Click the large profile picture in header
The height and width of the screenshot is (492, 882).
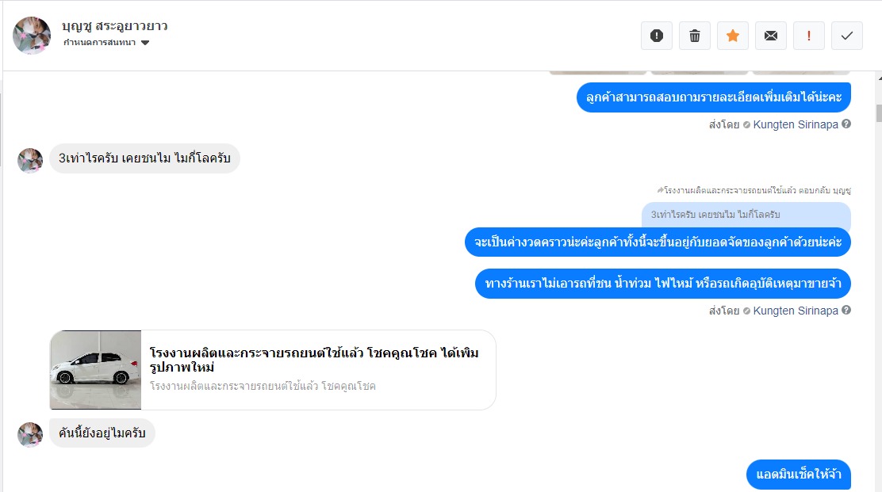(32, 36)
